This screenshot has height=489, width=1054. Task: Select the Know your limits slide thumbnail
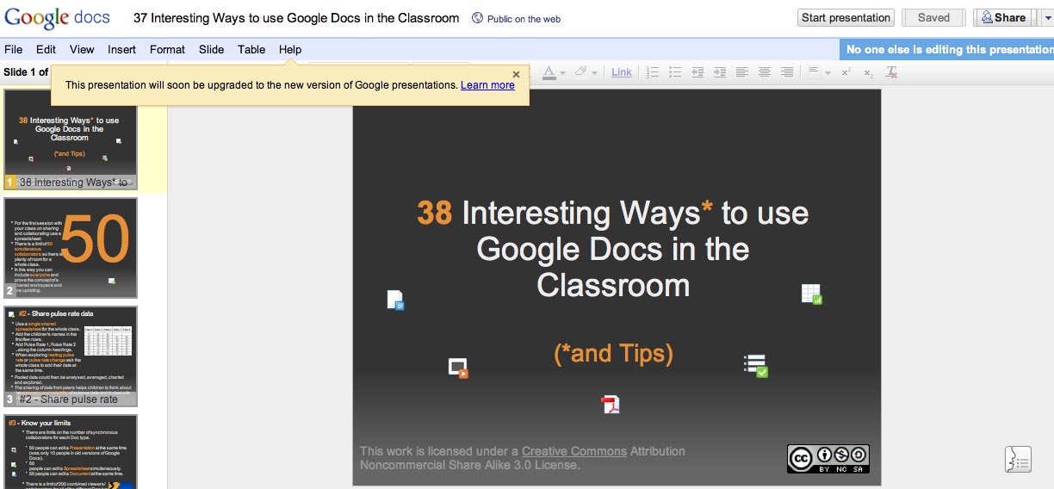[x=71, y=452]
